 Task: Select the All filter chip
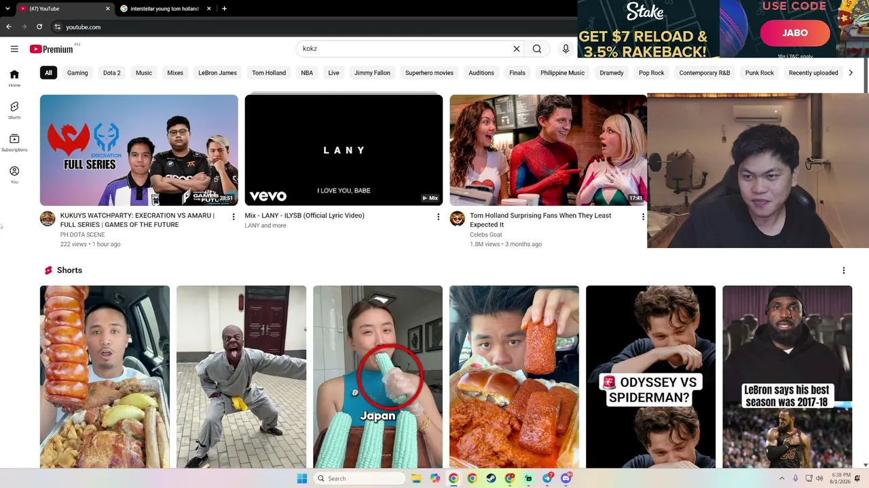(48, 73)
